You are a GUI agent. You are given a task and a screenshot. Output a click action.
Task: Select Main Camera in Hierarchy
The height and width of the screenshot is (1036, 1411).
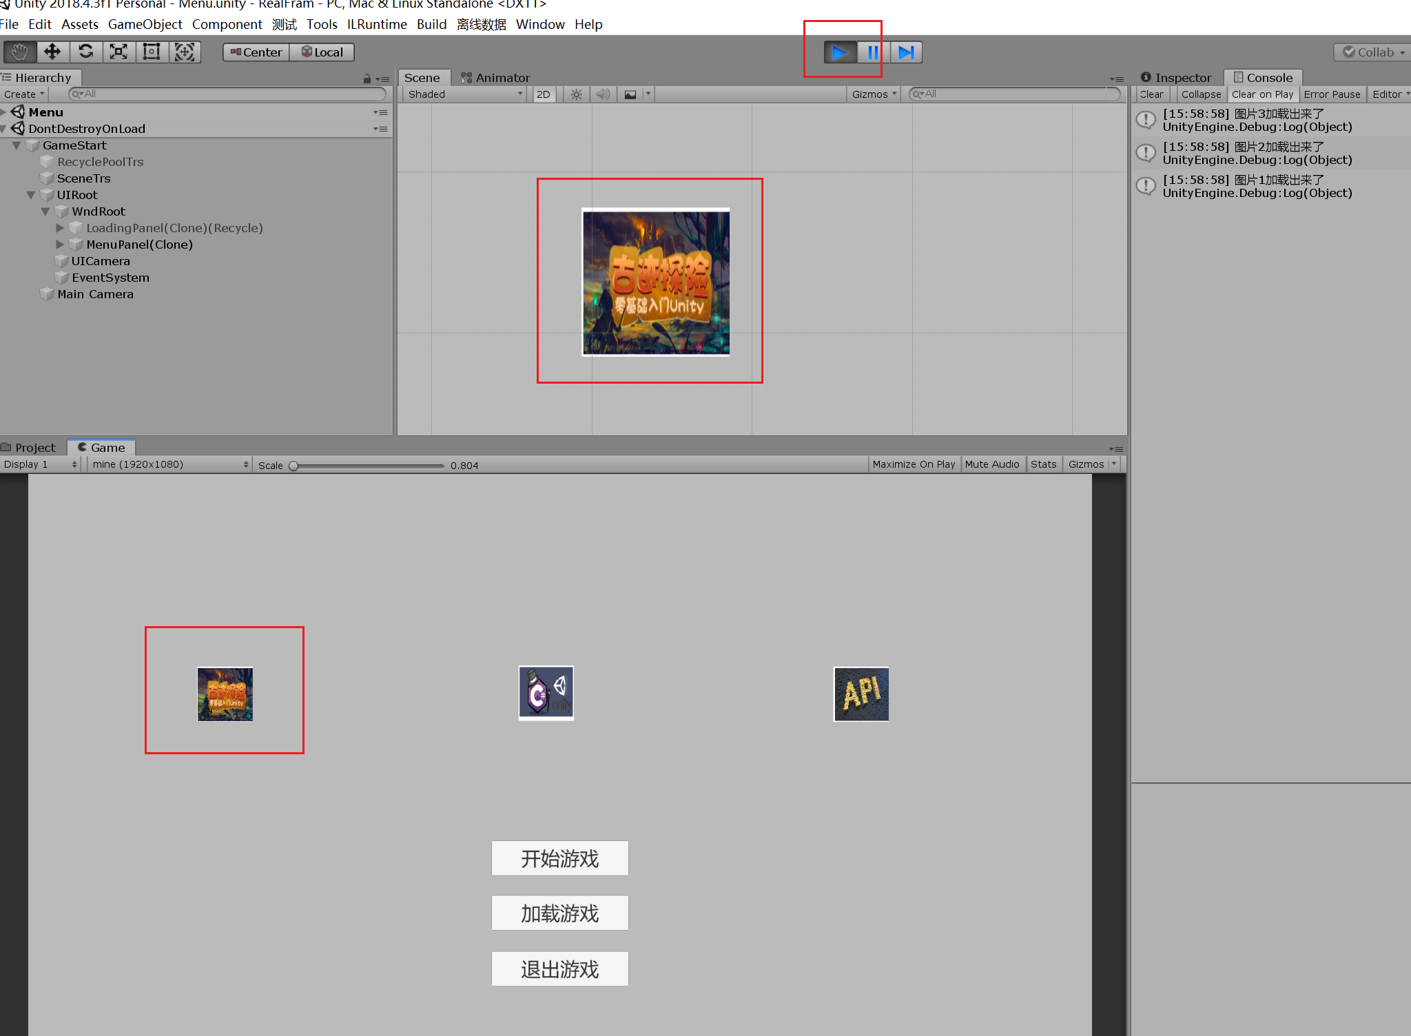[95, 294]
